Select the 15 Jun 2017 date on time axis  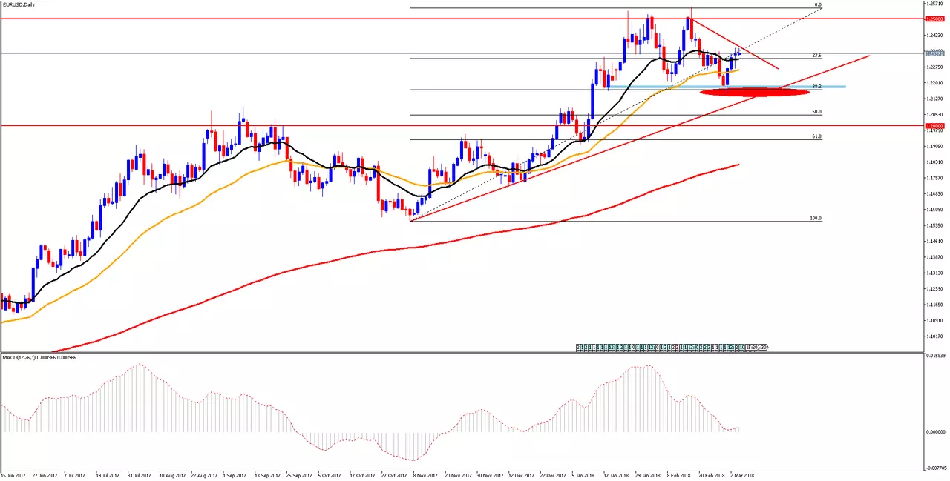[x=15, y=474]
